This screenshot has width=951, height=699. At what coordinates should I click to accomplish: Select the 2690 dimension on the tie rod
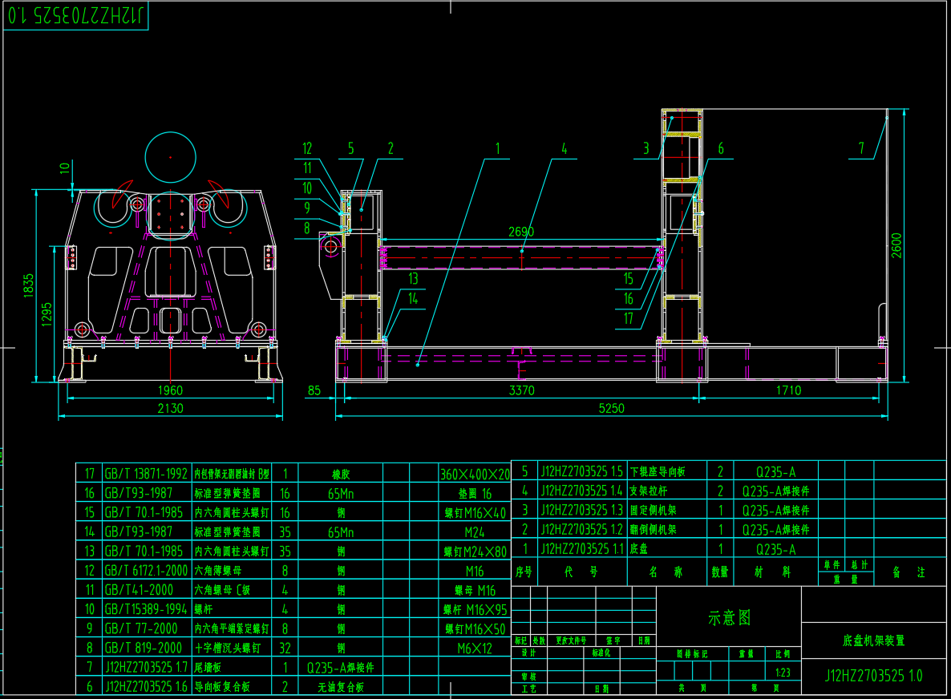coord(521,232)
